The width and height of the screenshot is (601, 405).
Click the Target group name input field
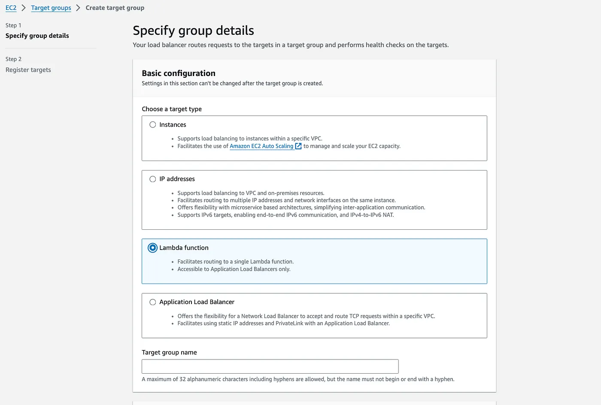[x=270, y=366]
